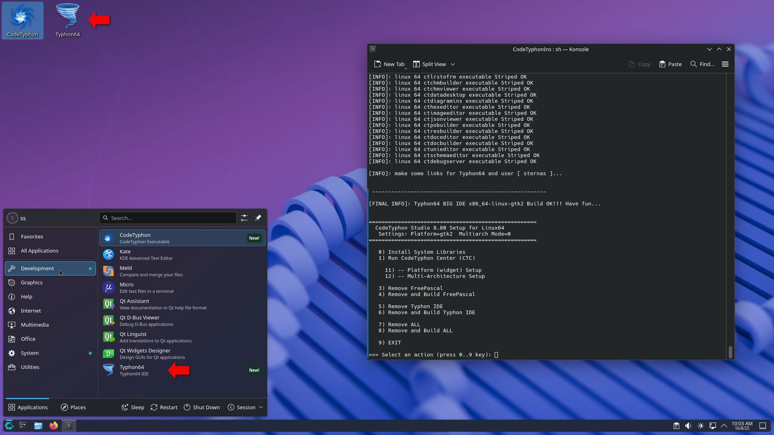Open the KDE application launcher button in taskbar
Screen dimensions: 774x435
coord(9,426)
